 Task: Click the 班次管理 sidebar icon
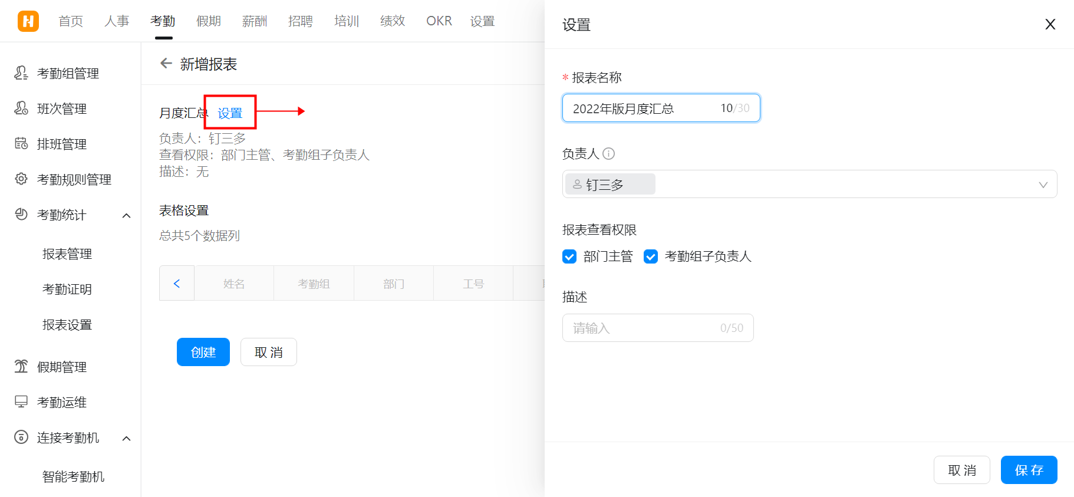pos(21,108)
